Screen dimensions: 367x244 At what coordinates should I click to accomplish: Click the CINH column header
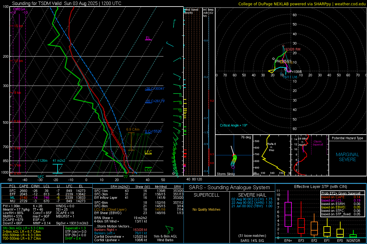[35, 186]
